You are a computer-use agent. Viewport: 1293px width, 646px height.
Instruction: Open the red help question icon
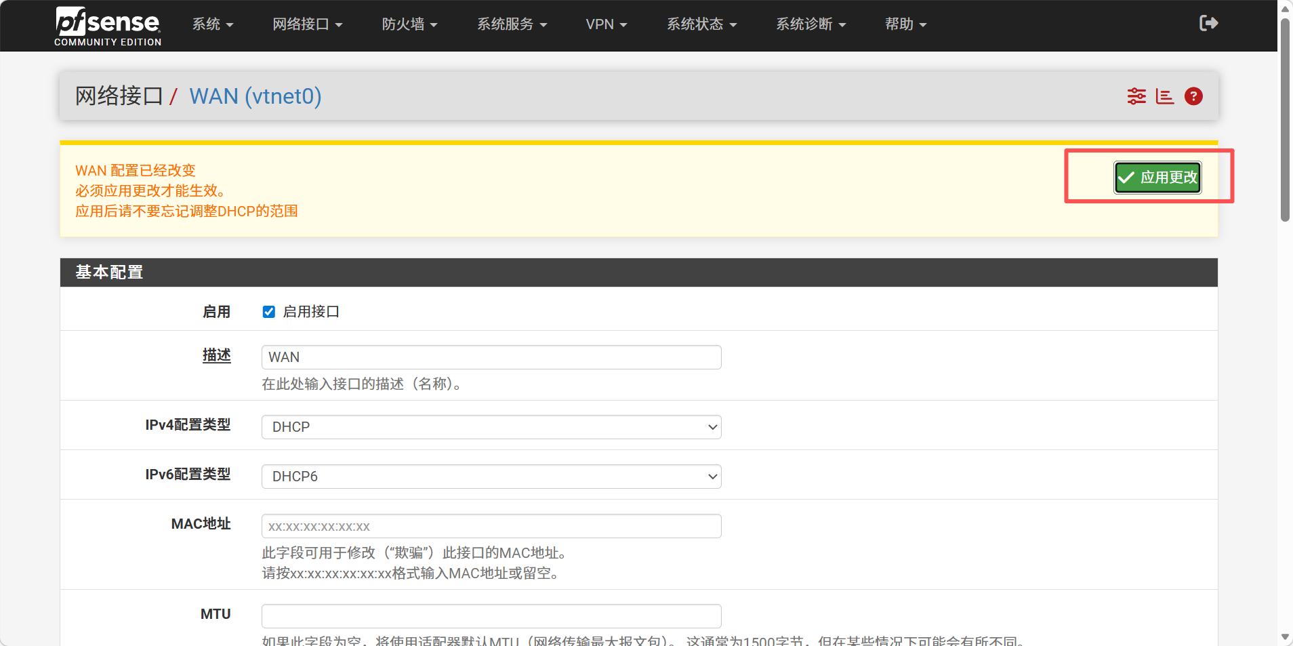[x=1193, y=96]
